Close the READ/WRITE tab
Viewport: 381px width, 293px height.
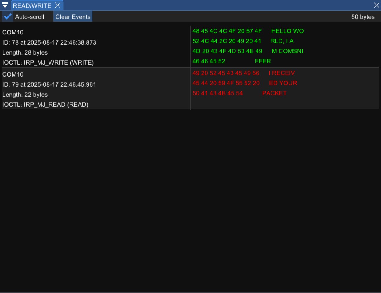58,5
